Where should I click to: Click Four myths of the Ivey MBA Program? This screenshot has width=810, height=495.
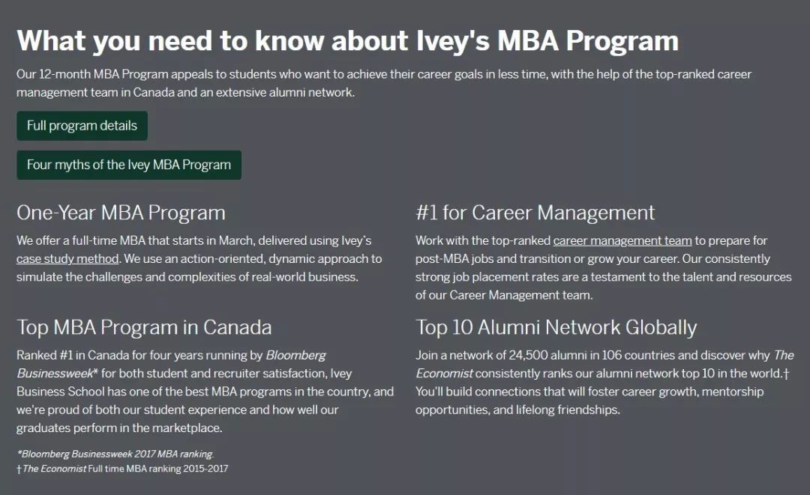(129, 165)
